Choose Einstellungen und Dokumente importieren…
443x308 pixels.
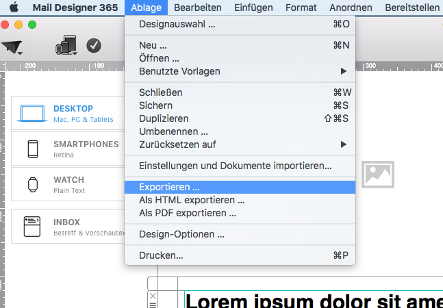click(240, 166)
